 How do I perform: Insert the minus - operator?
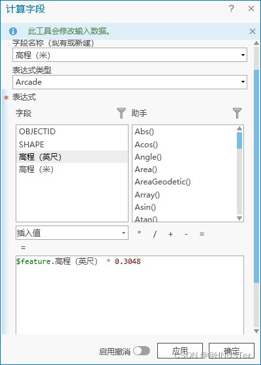point(186,234)
